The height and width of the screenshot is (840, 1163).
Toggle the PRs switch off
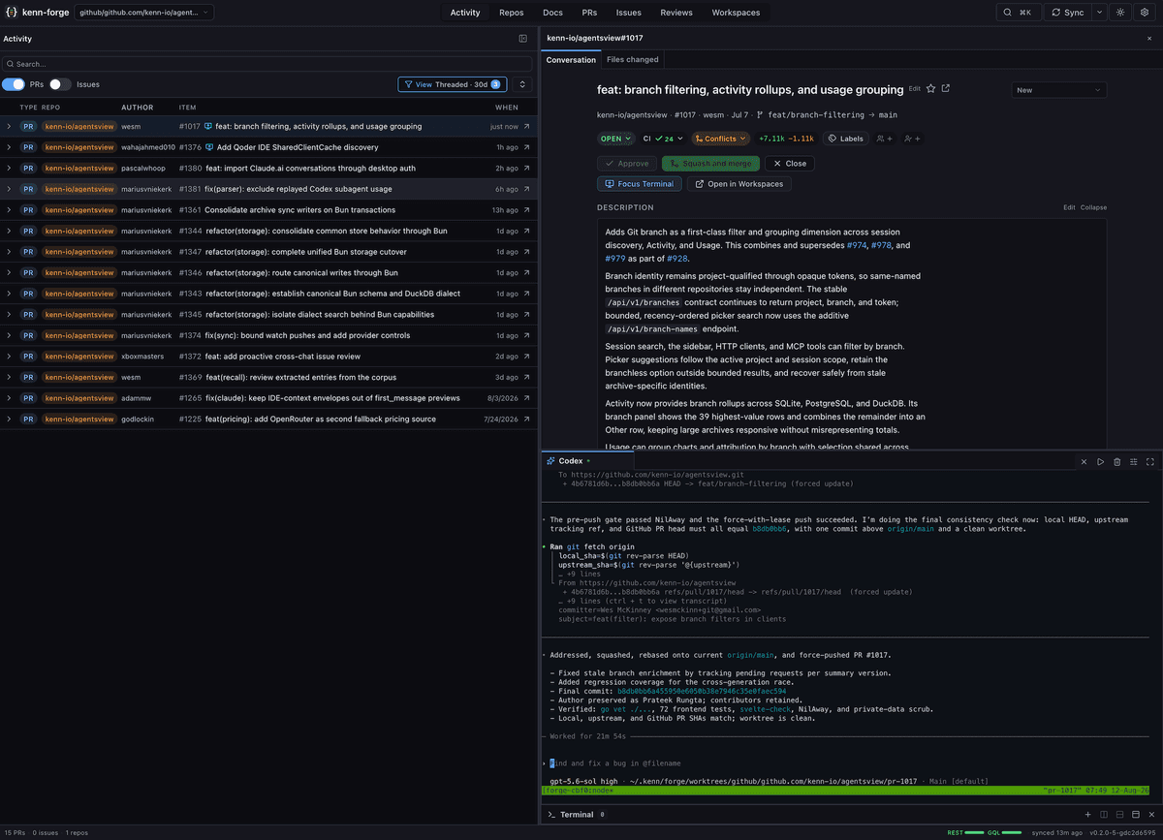(x=14, y=84)
